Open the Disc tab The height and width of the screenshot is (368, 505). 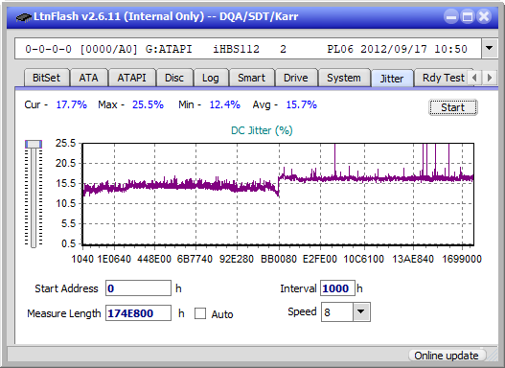(x=174, y=78)
